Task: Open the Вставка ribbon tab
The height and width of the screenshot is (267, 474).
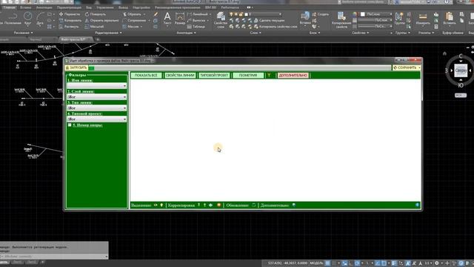Action: (25, 7)
